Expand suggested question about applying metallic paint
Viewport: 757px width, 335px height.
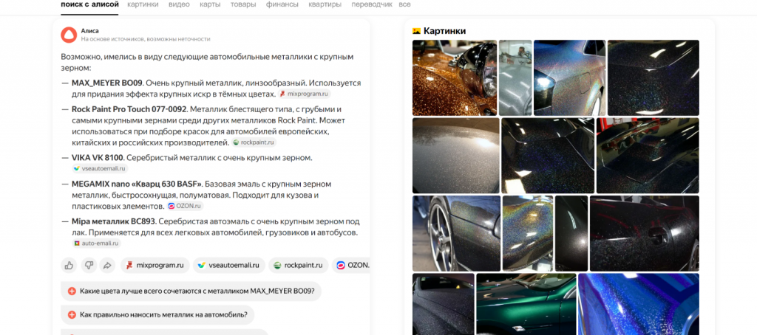pos(163,315)
